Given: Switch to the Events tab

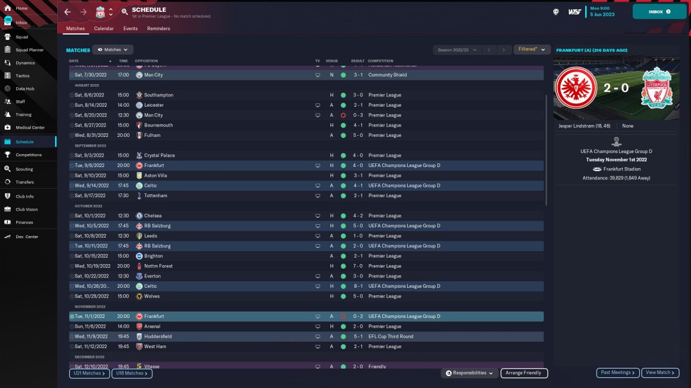Looking at the screenshot, I should pyautogui.click(x=130, y=29).
